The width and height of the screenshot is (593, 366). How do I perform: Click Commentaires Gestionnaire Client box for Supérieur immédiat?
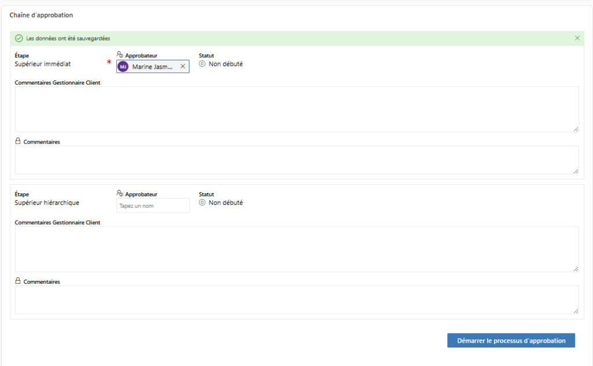(296, 109)
